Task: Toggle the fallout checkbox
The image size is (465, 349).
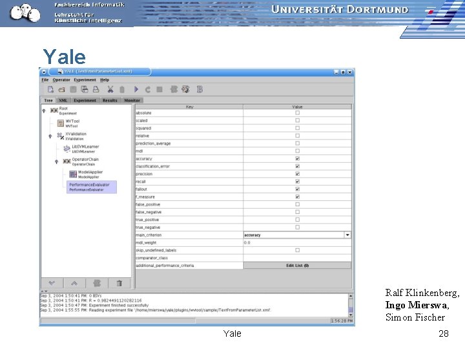Action: [x=298, y=189]
